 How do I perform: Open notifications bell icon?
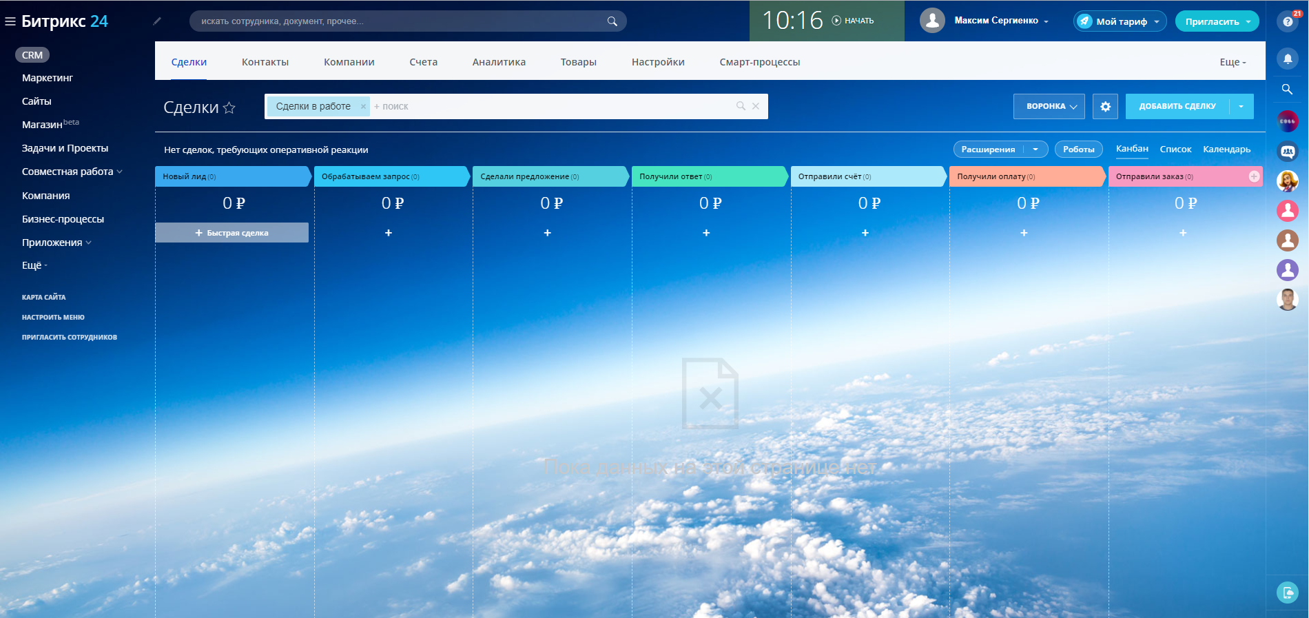(x=1287, y=59)
